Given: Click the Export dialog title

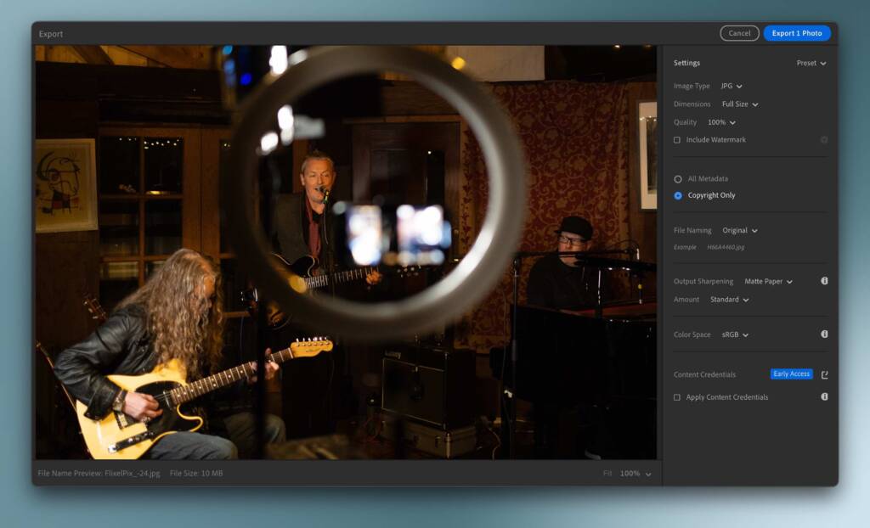Looking at the screenshot, I should pyautogui.click(x=50, y=35).
